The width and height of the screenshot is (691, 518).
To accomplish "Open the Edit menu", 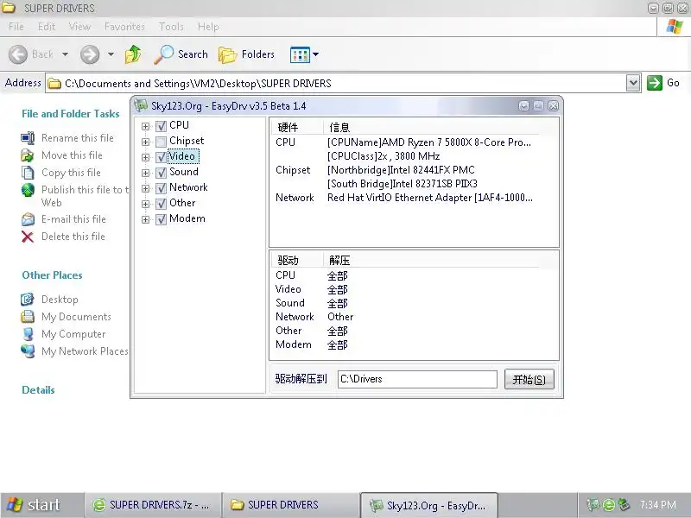I will click(x=47, y=27).
